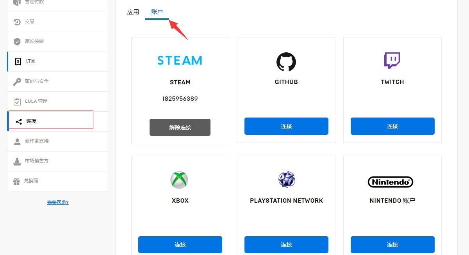Open 订阅 in the sidebar
This screenshot has height=255, width=469.
coord(30,62)
